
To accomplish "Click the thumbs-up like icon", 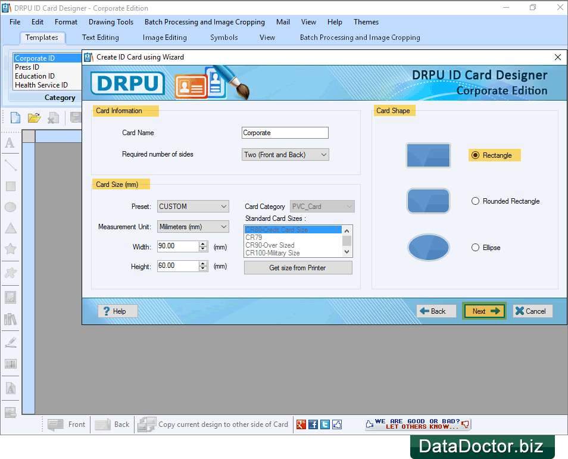I will pyautogui.click(x=337, y=424).
